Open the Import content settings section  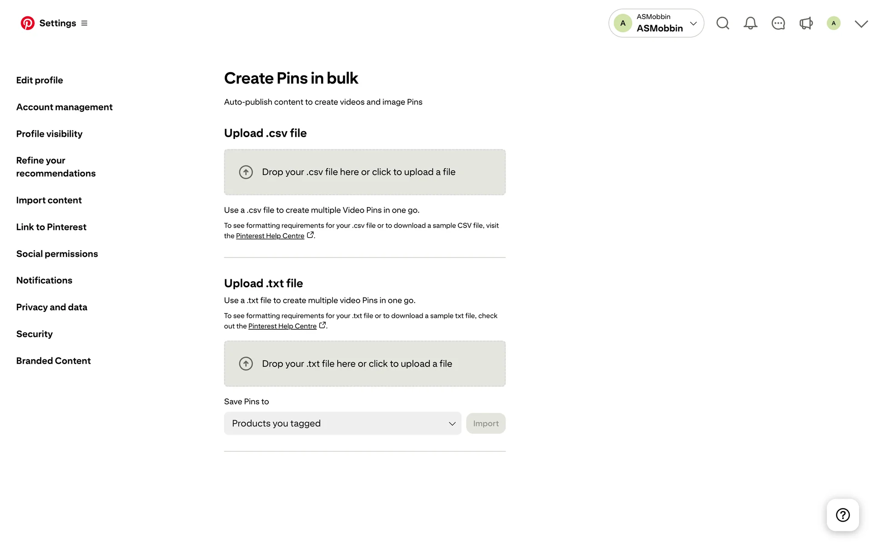tap(49, 200)
